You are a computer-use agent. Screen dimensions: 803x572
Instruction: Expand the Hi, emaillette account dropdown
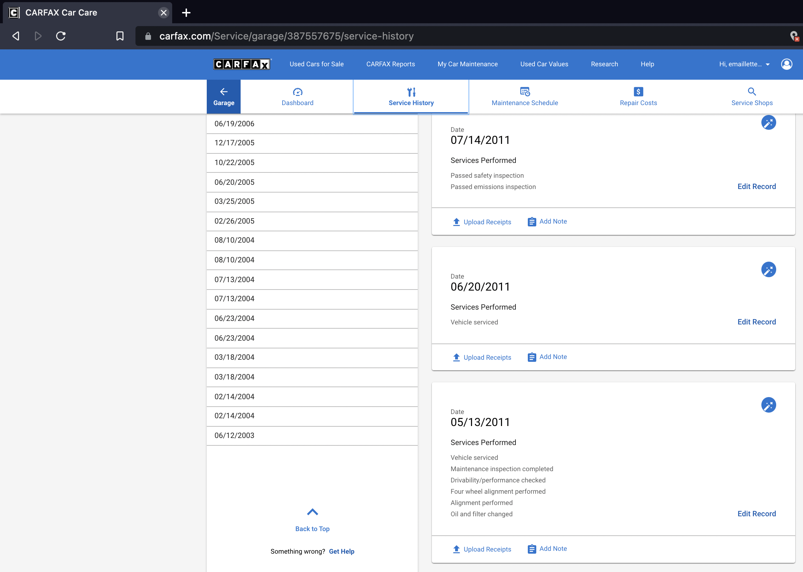[x=744, y=64]
